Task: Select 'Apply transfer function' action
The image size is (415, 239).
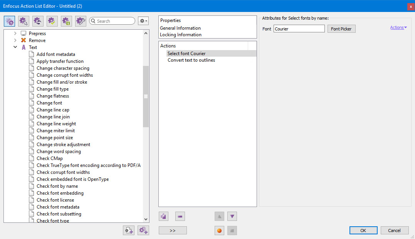Action: (x=60, y=61)
